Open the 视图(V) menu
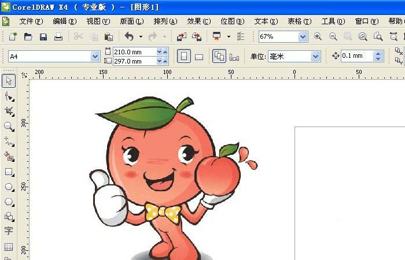405x260 pixels. coord(98,21)
